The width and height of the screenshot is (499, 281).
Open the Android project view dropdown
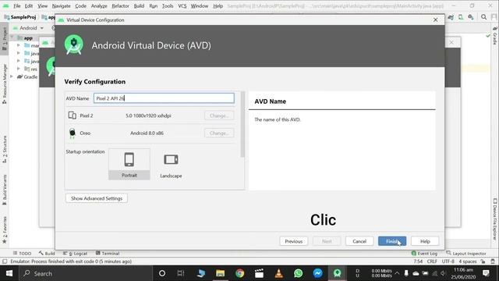[x=28, y=28]
